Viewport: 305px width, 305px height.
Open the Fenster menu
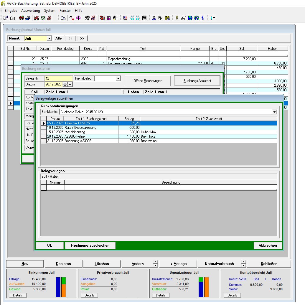(x=65, y=11)
